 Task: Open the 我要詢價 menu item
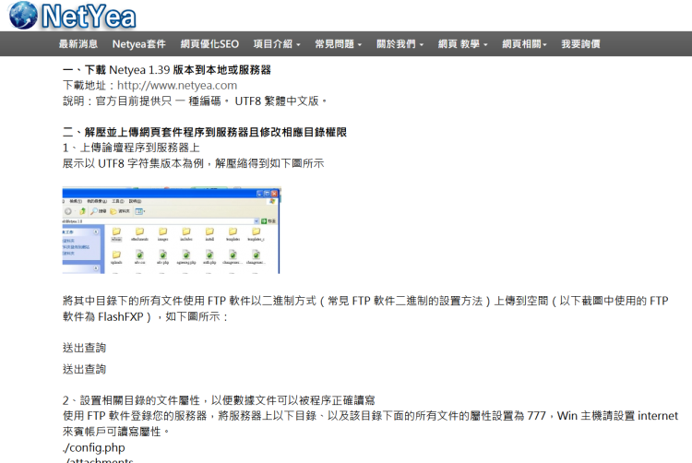point(580,44)
